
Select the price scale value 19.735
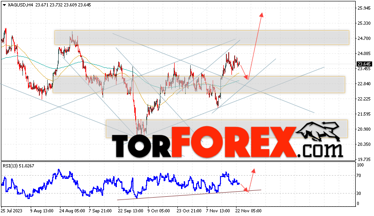[364, 159]
